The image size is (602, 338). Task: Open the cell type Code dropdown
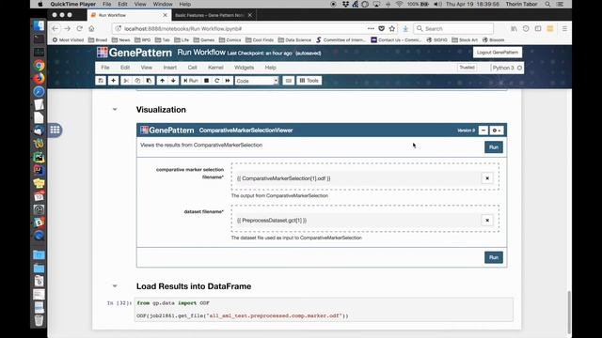257,81
